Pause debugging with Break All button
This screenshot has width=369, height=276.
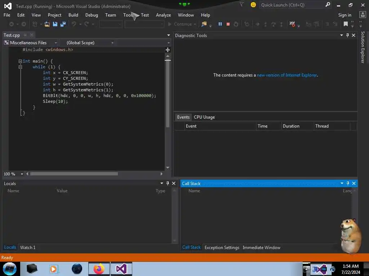click(220, 24)
